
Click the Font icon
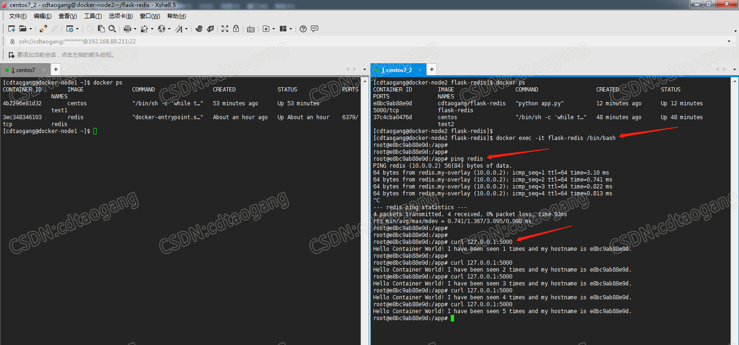point(179,29)
